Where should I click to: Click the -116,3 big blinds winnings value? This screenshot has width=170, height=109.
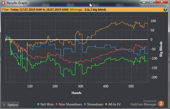pos(95,10)
